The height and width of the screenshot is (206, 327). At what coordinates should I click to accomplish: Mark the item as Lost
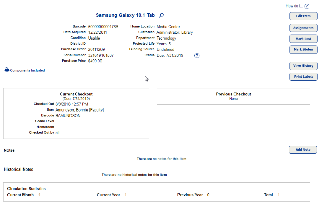point(303,39)
